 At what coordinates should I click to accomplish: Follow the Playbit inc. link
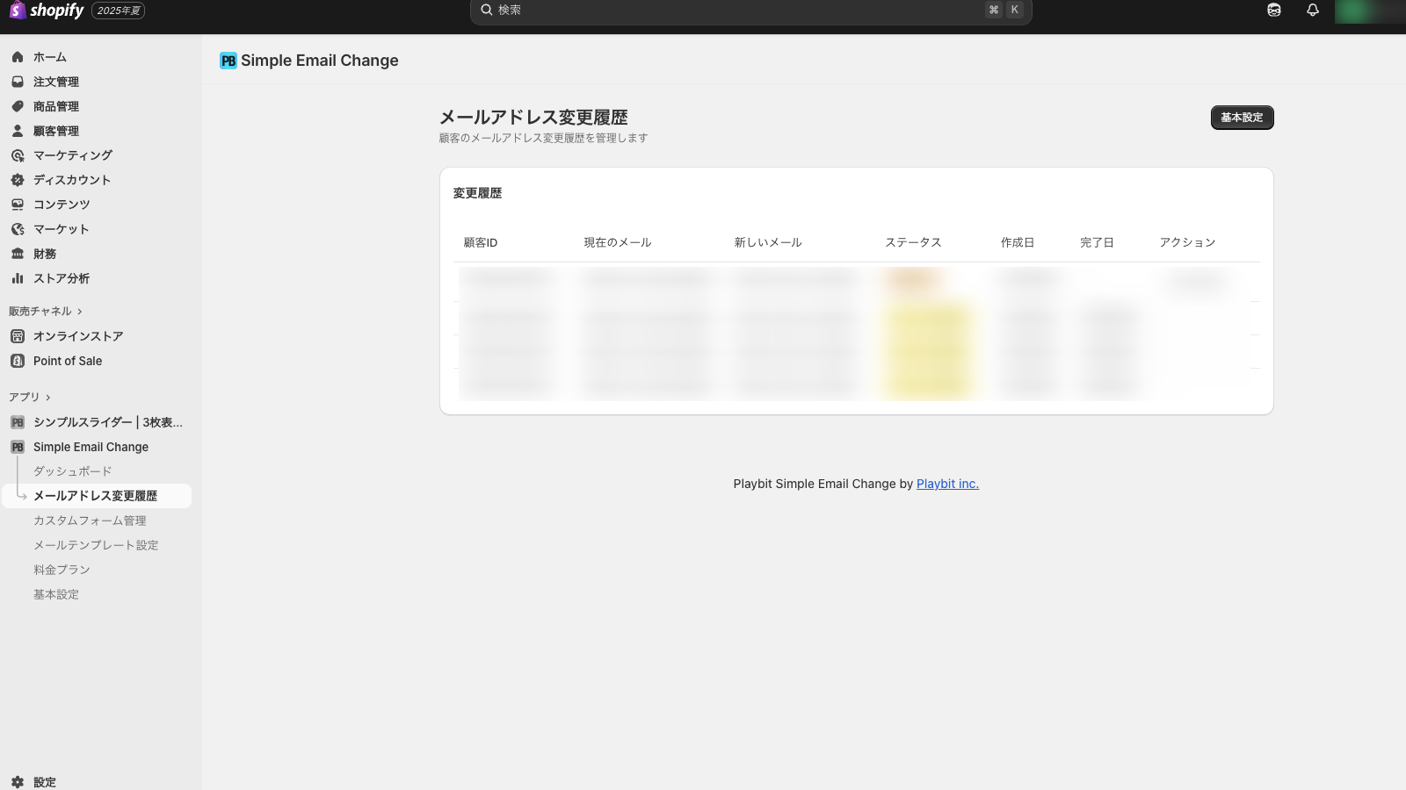tap(947, 484)
